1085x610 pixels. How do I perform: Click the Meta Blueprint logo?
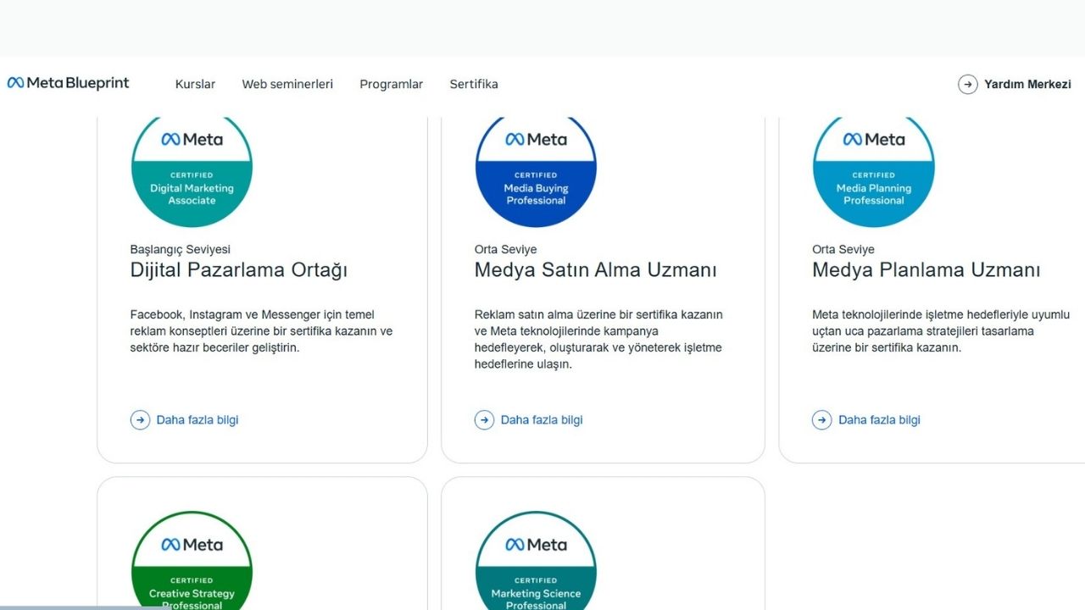68,83
